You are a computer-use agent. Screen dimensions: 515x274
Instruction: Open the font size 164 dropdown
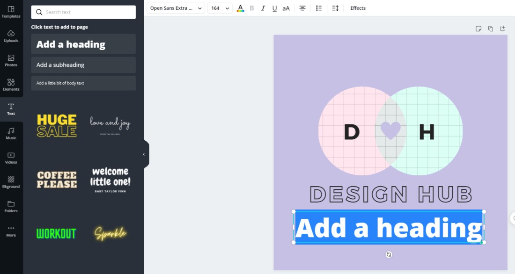pyautogui.click(x=220, y=8)
